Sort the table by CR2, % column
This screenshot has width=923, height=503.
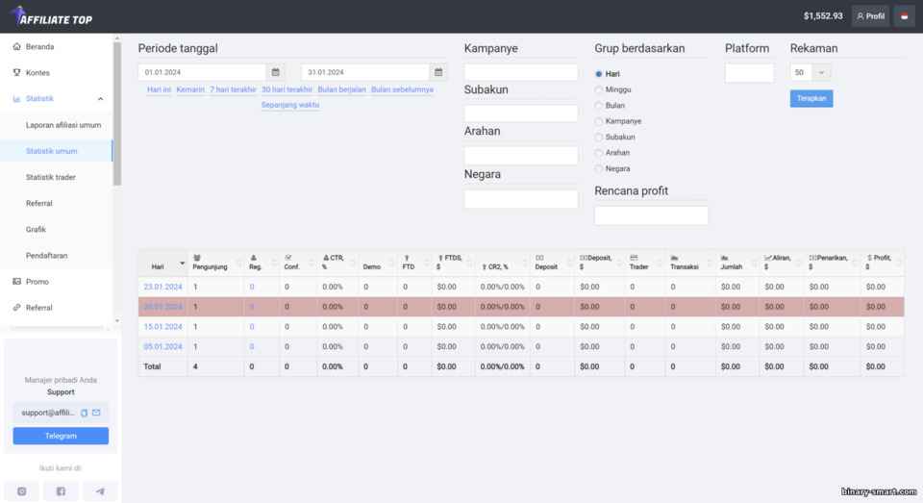pos(503,263)
